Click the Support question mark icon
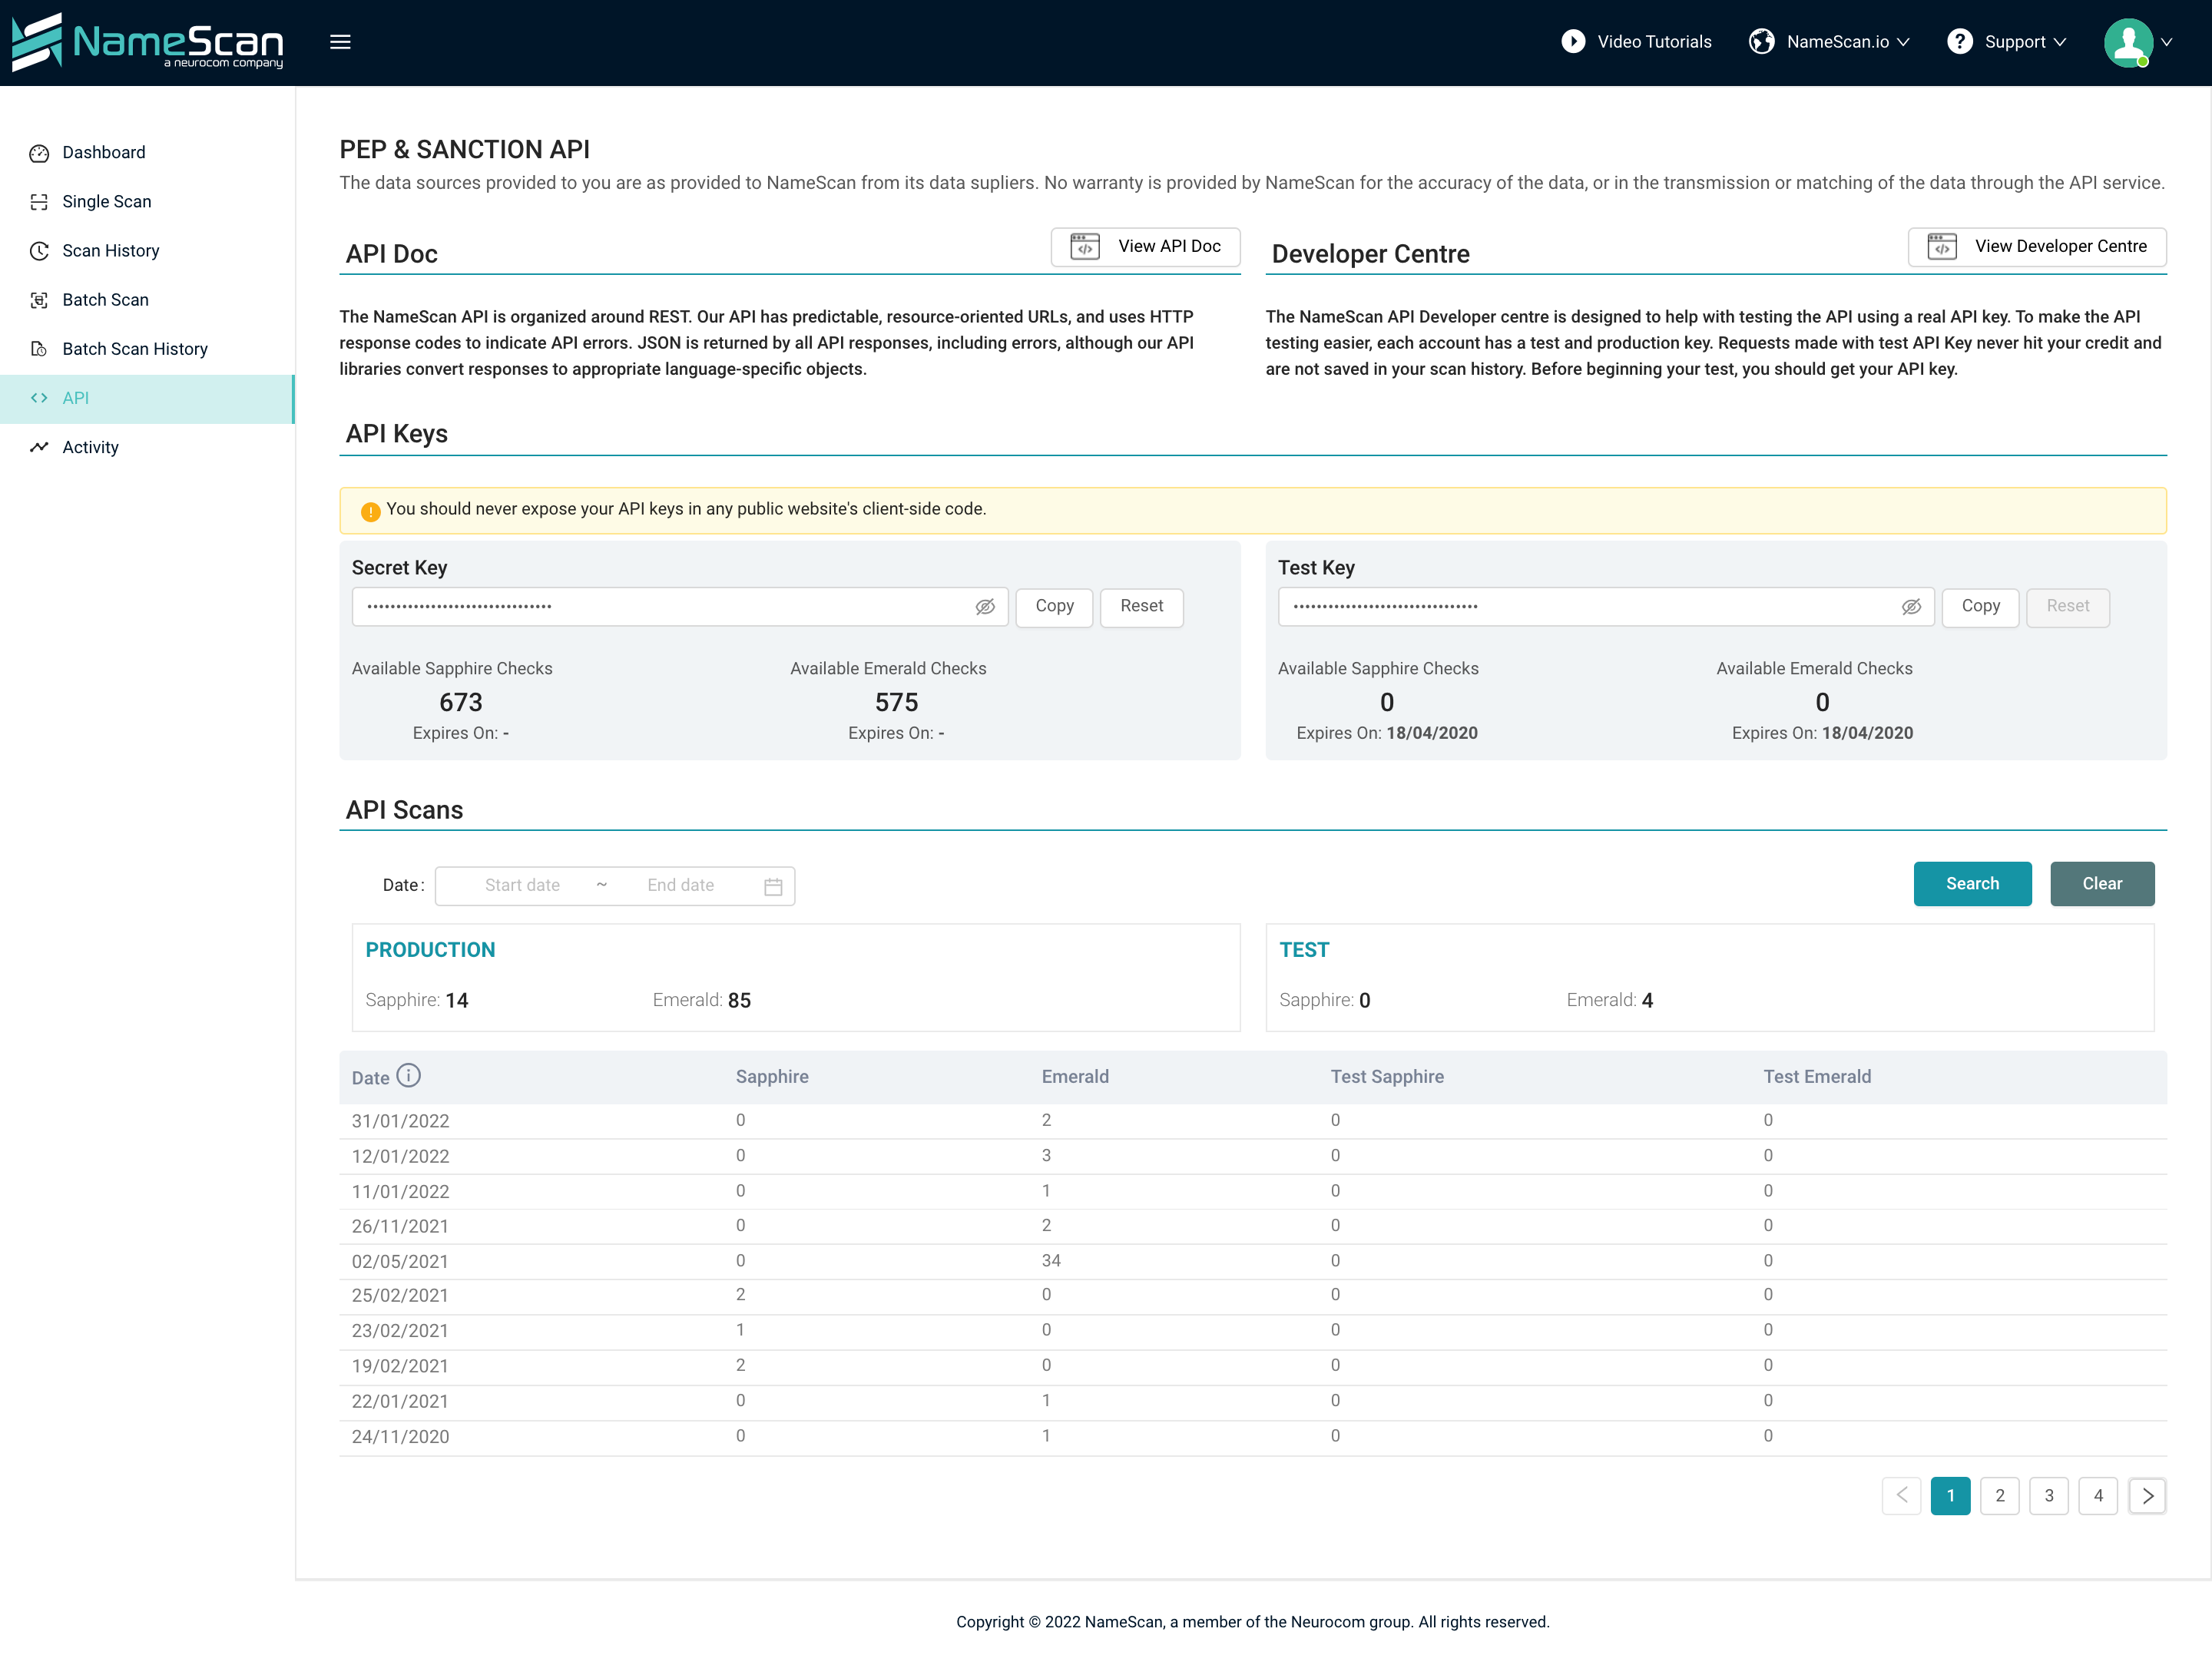Image resolution: width=2212 pixels, height=1665 pixels. coord(1960,41)
